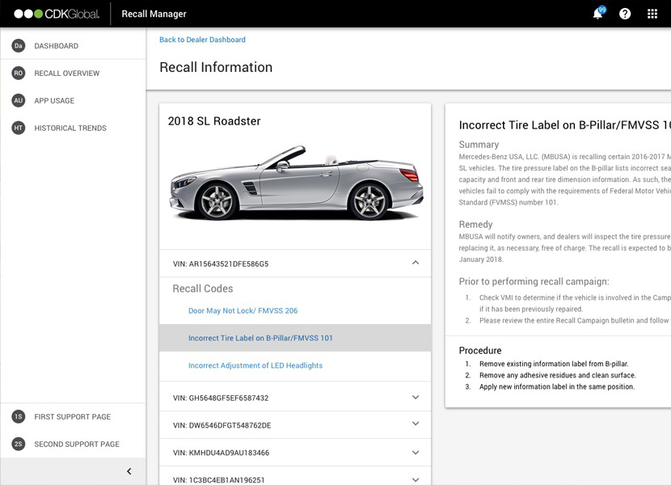Viewport: 671px width, 485px height.
Task: Open Second Support Page
Action: point(73,444)
